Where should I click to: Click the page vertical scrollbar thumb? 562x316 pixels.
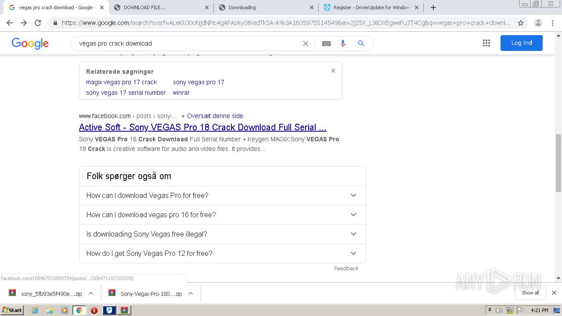(558, 163)
